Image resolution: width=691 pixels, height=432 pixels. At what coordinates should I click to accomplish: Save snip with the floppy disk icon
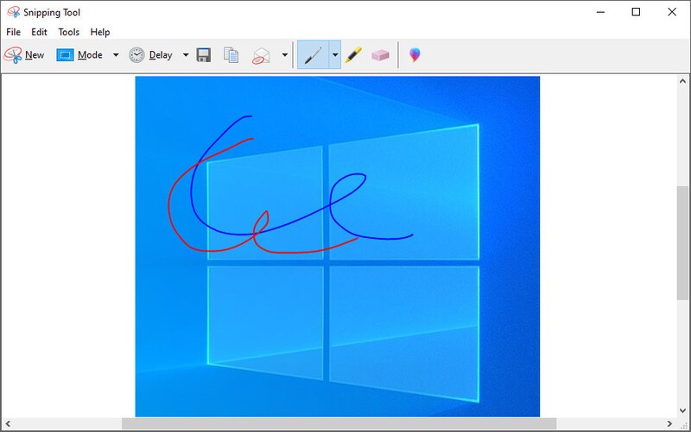point(204,55)
